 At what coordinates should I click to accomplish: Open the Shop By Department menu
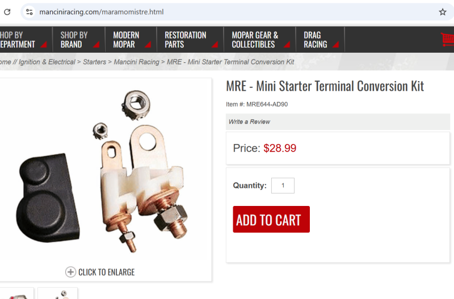tap(17, 40)
